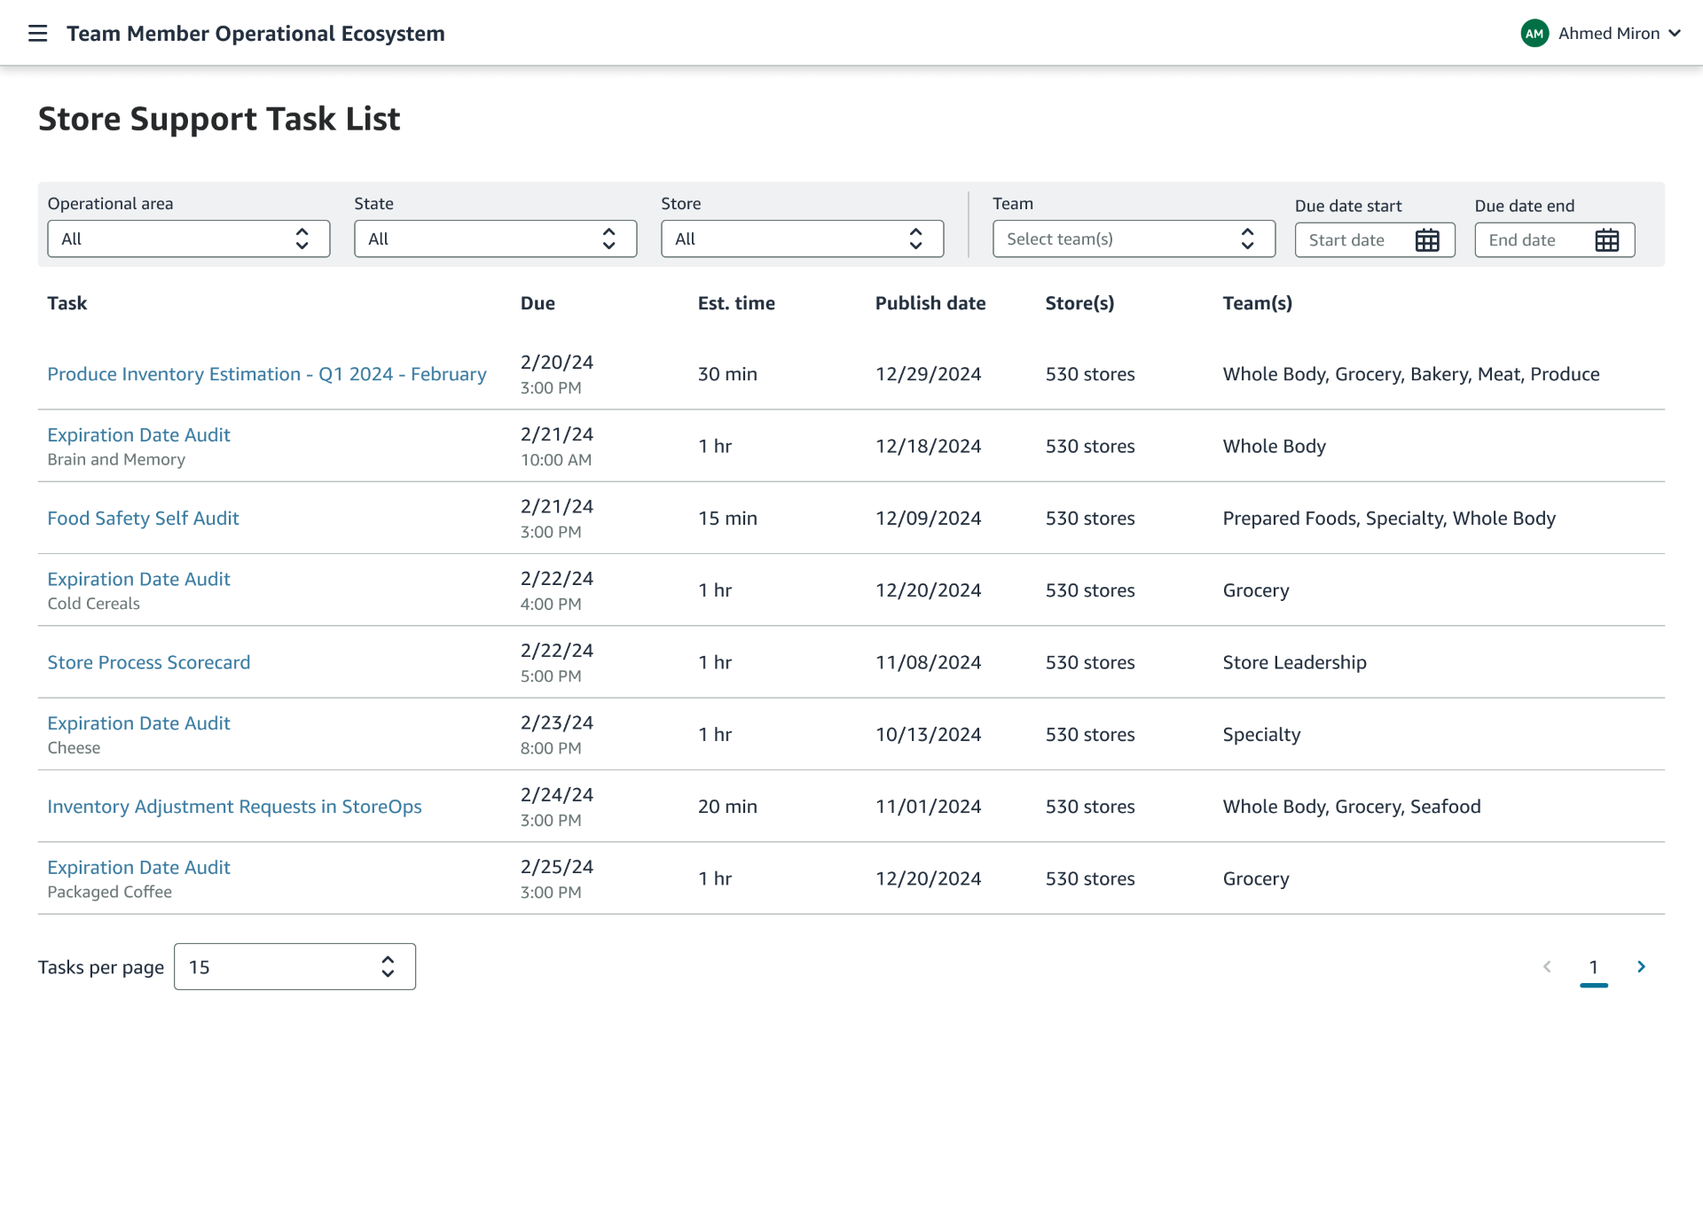Viewport: 1703px width, 1210px height.
Task: Click the Store(s) column header
Action: coord(1079,303)
